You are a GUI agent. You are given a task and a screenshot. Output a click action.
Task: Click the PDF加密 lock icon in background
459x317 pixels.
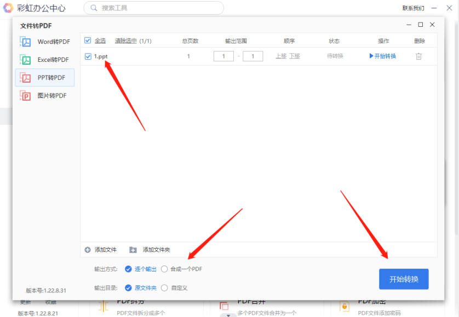pos(345,307)
